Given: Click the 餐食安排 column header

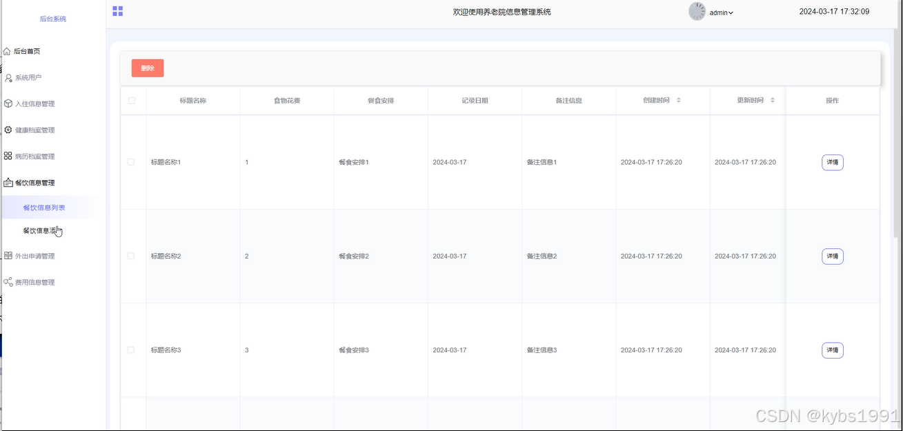Looking at the screenshot, I should coord(381,101).
